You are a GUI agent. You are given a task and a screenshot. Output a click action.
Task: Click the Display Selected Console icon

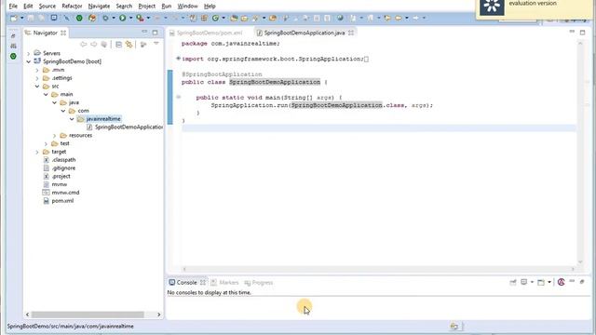523,282
